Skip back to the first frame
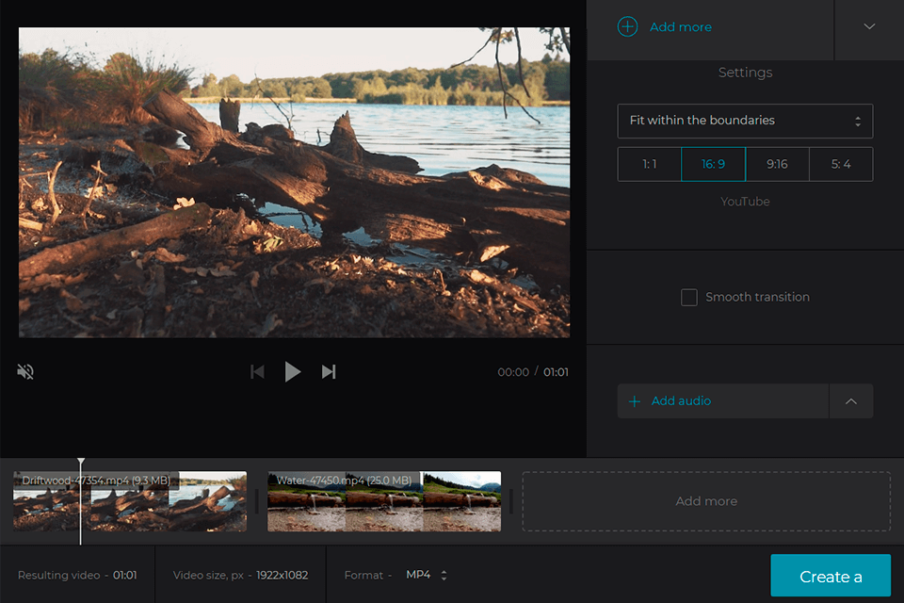This screenshot has height=603, width=904. coord(257,371)
